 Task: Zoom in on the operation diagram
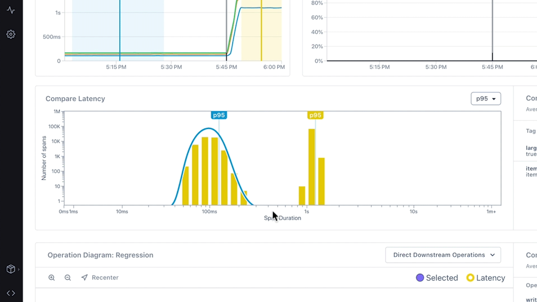coord(51,278)
